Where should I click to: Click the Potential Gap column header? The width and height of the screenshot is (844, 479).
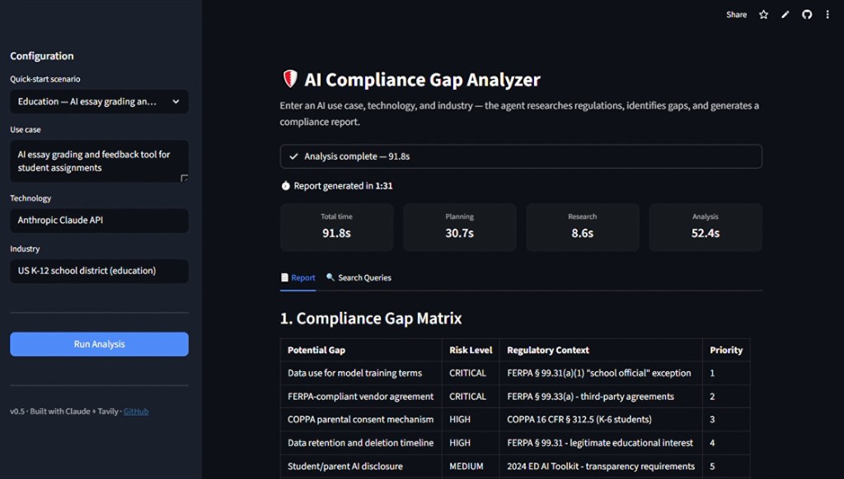361,350
